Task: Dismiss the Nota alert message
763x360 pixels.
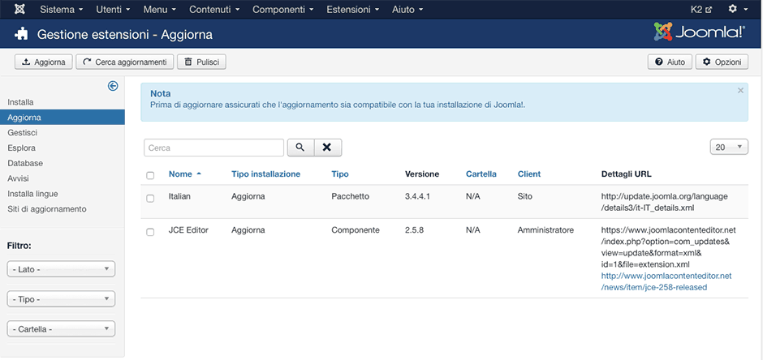Action: (x=740, y=91)
